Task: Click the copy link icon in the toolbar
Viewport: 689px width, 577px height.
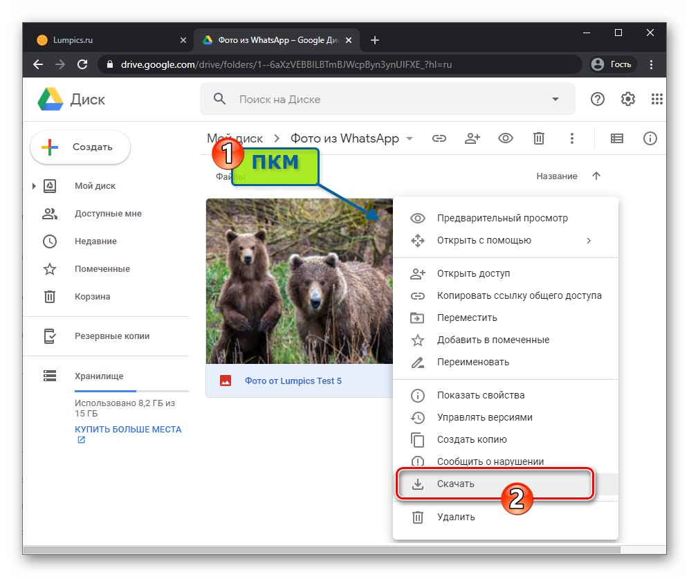Action: [x=439, y=138]
